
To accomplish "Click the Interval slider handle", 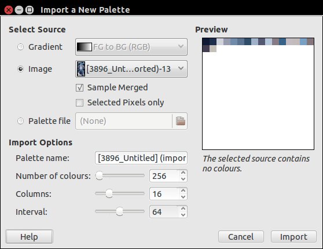I will pyautogui.click(x=119, y=211).
